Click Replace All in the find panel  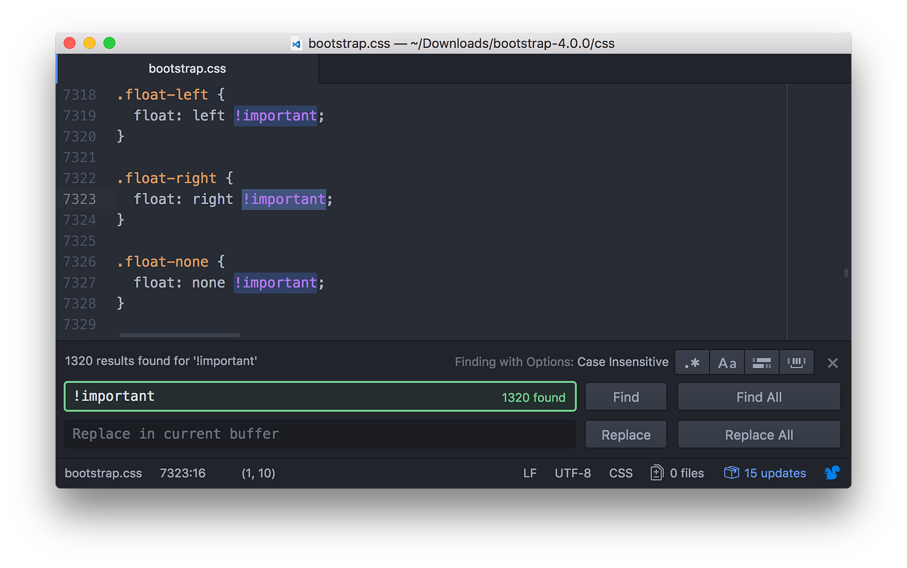click(759, 434)
